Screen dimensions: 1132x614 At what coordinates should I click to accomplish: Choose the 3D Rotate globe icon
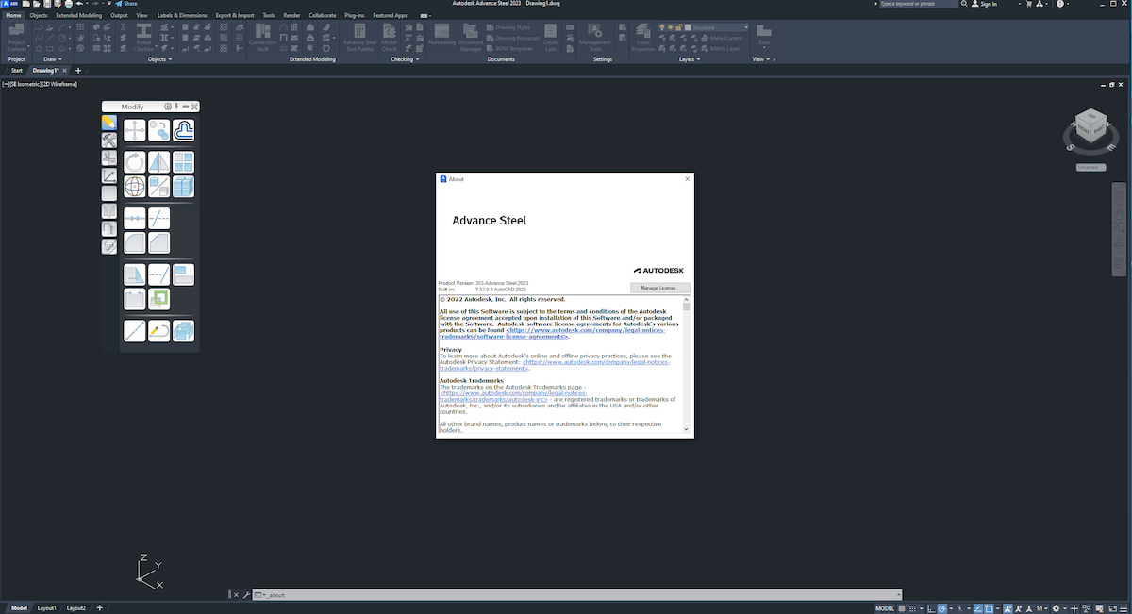pos(135,187)
